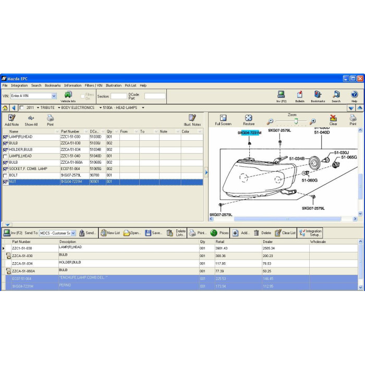Open the Bulletin icon
365x365 pixels.
[300, 96]
